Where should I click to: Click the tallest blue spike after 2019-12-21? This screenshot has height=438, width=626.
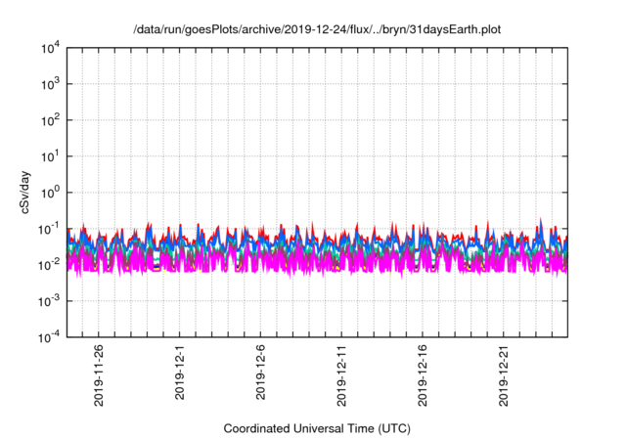[x=541, y=221]
